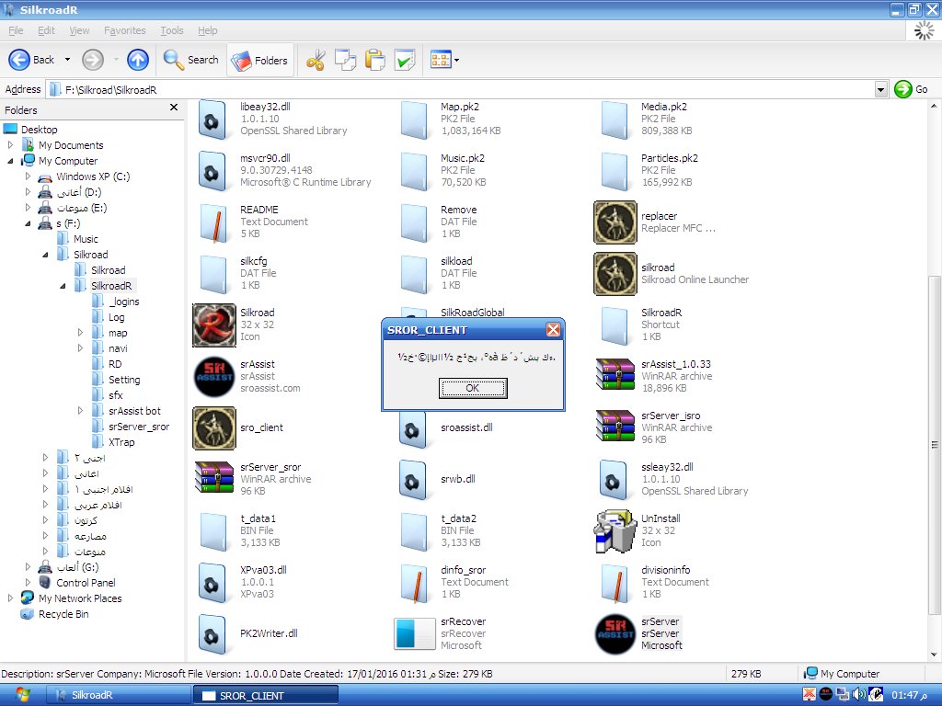This screenshot has height=706, width=942.
Task: Select the ssleay32.dll file icon
Action: (613, 480)
